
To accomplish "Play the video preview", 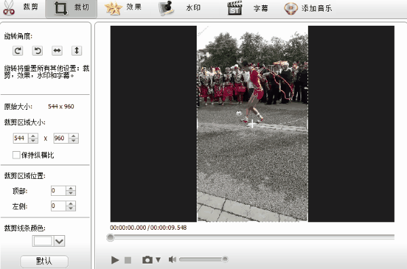I will coord(115,260).
